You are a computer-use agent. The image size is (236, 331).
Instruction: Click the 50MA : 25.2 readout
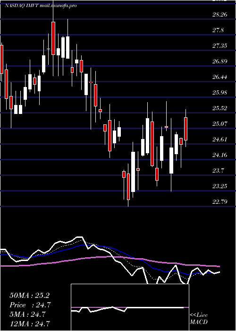[x=29, y=296]
